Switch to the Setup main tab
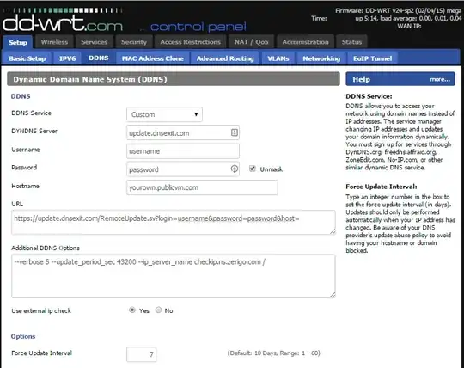Image resolution: width=464 pixels, height=368 pixels. [18, 42]
